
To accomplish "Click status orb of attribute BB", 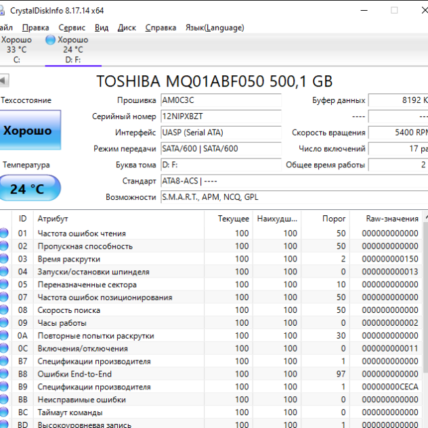I will click(x=4, y=399).
